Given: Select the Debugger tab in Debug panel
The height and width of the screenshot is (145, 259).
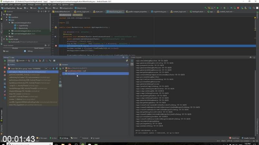Looking at the screenshot, I should [x=11, y=61].
